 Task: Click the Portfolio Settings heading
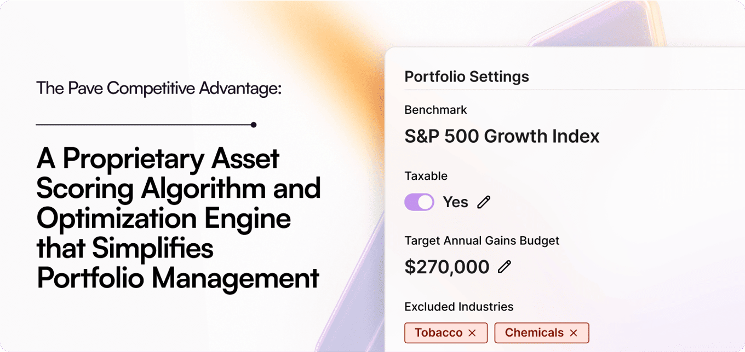click(x=467, y=77)
